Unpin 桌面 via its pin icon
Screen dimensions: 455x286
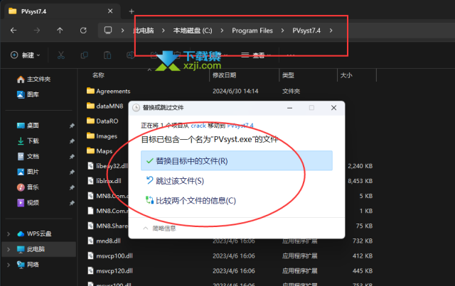[72, 126]
